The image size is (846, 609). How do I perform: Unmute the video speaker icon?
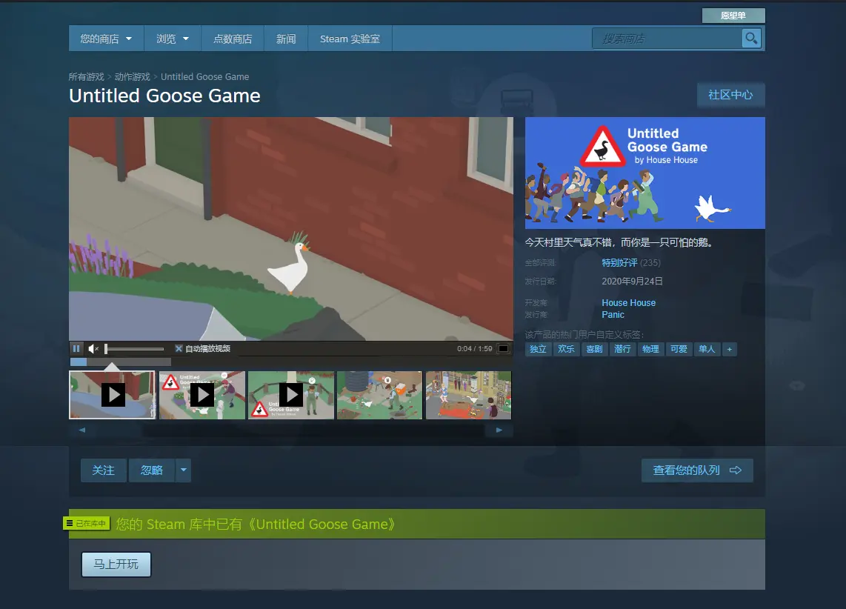click(x=93, y=348)
